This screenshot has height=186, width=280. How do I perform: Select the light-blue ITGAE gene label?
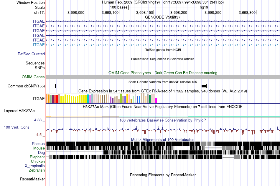point(39,45)
